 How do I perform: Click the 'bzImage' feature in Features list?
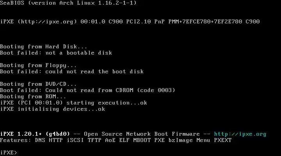coord(180,140)
